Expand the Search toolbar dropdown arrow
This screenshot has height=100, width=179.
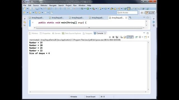(122, 9)
